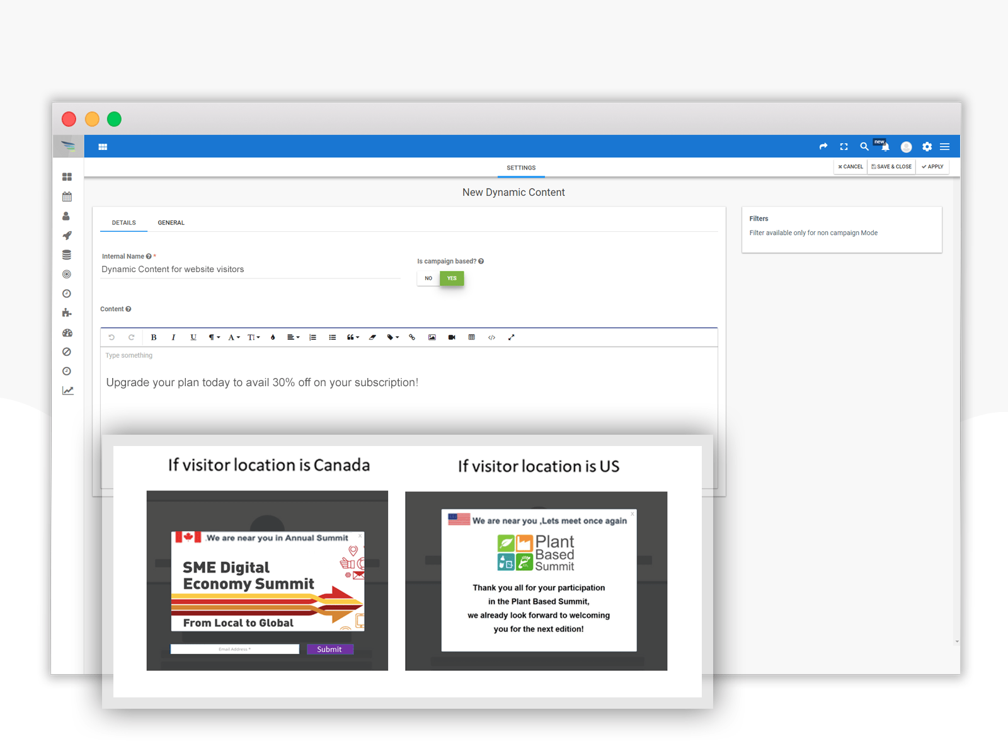Click email address field in Canada preview

click(x=235, y=650)
